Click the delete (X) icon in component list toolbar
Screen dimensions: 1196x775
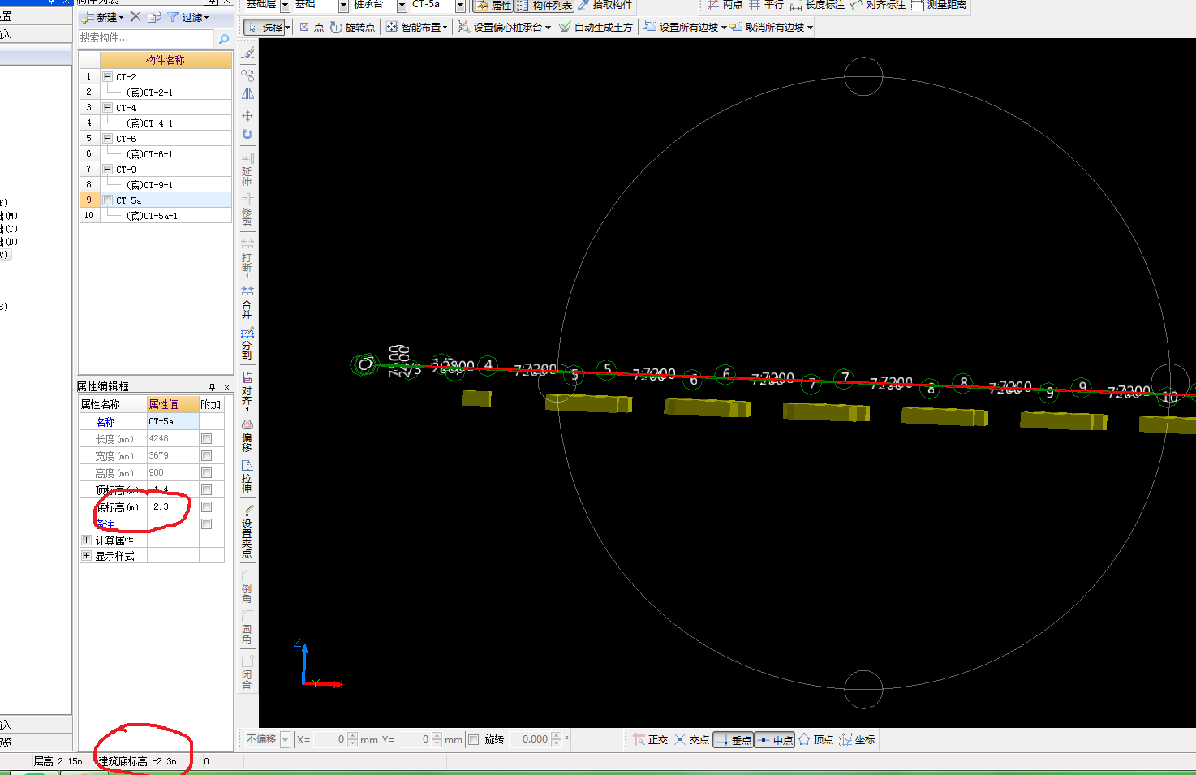tap(136, 16)
